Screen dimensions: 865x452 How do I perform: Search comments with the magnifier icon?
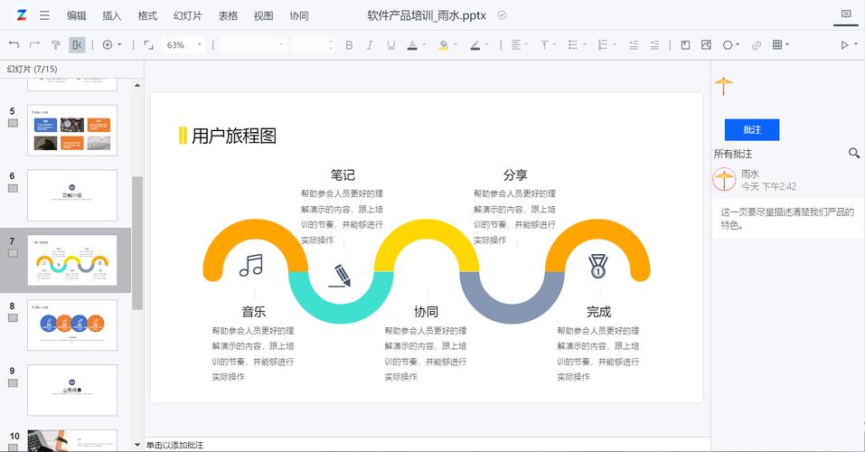tap(854, 154)
